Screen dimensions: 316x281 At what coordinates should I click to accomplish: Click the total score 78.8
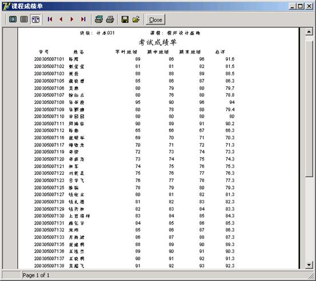point(230,95)
